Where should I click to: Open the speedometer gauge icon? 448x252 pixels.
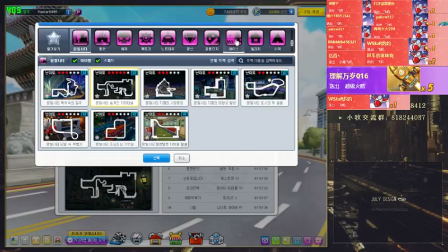137,239
